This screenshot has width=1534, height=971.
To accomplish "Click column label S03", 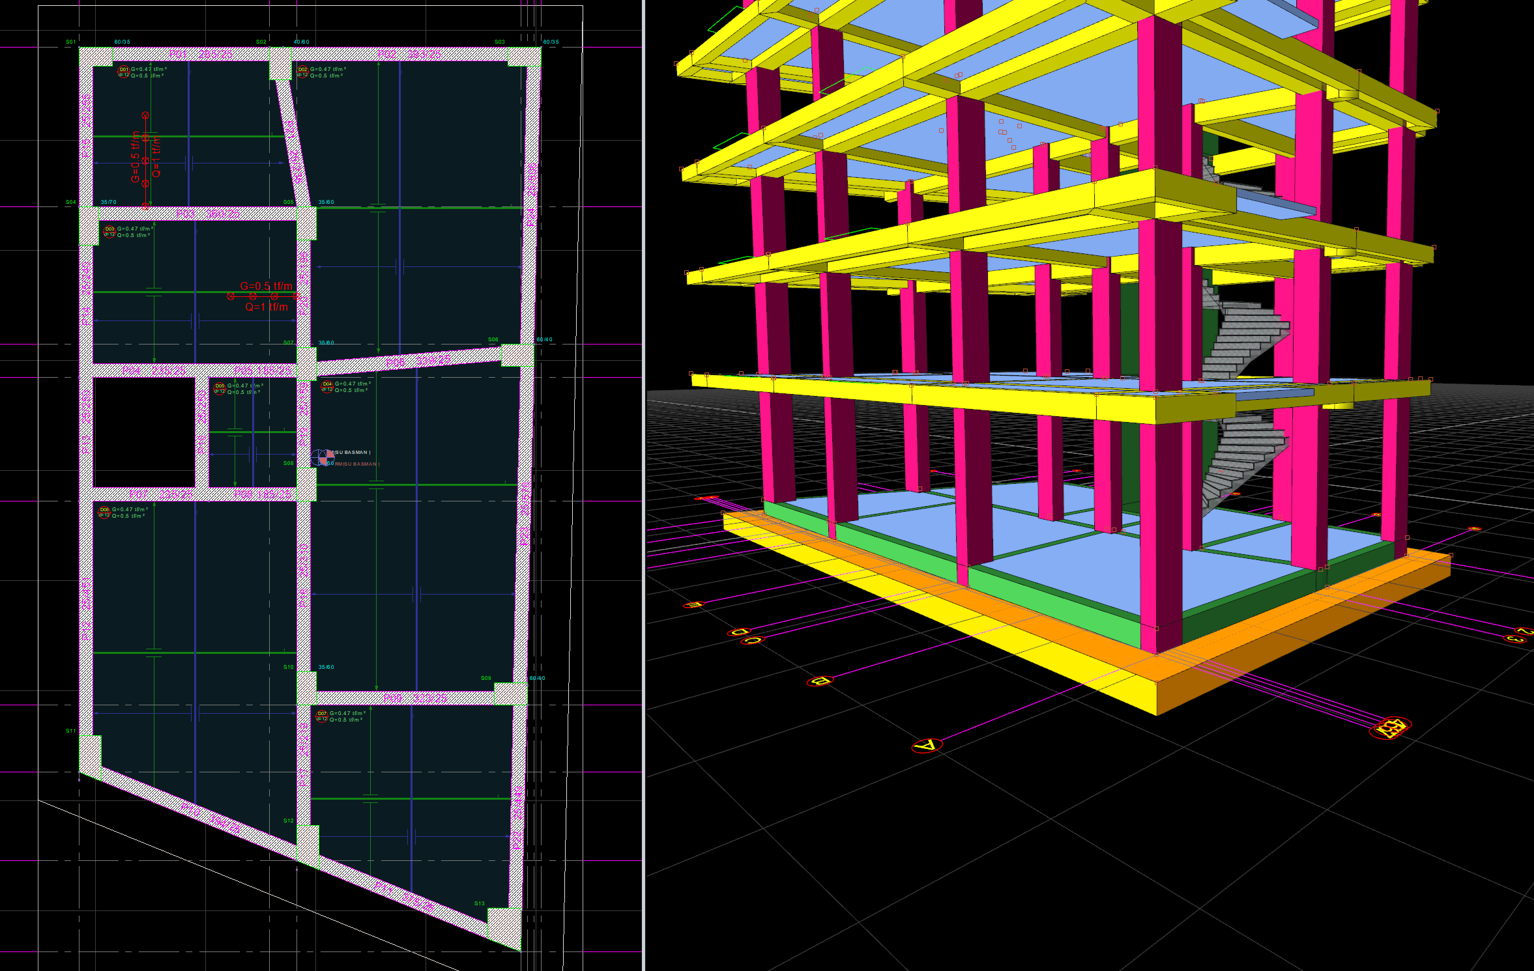I will pos(499,42).
